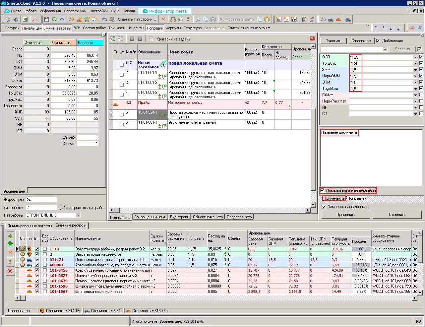
Task: Open the Справочники menu
Action: pyautogui.click(x=75, y=11)
